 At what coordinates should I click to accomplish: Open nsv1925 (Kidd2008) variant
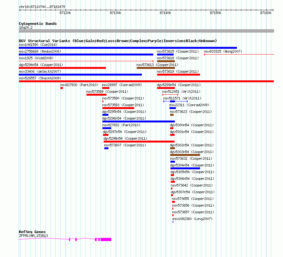(36, 58)
